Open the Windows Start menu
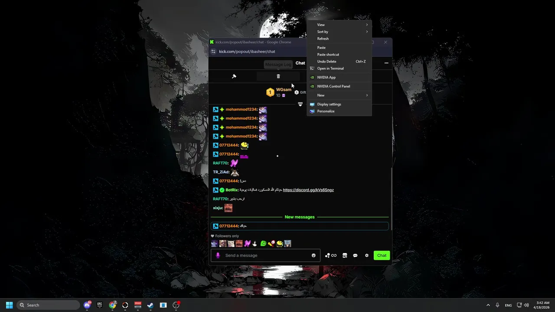The width and height of the screenshot is (555, 312). [9, 305]
